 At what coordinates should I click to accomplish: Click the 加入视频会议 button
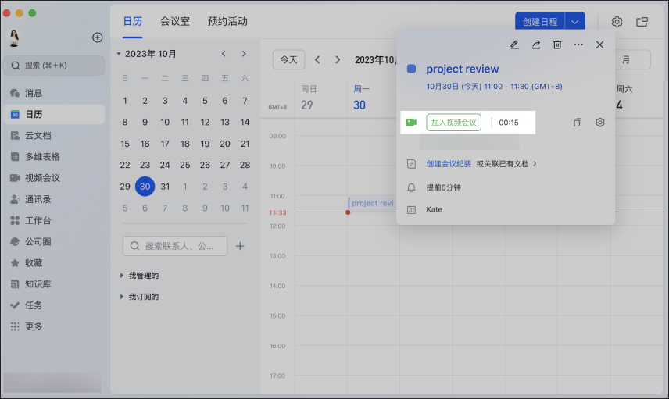pyautogui.click(x=453, y=123)
